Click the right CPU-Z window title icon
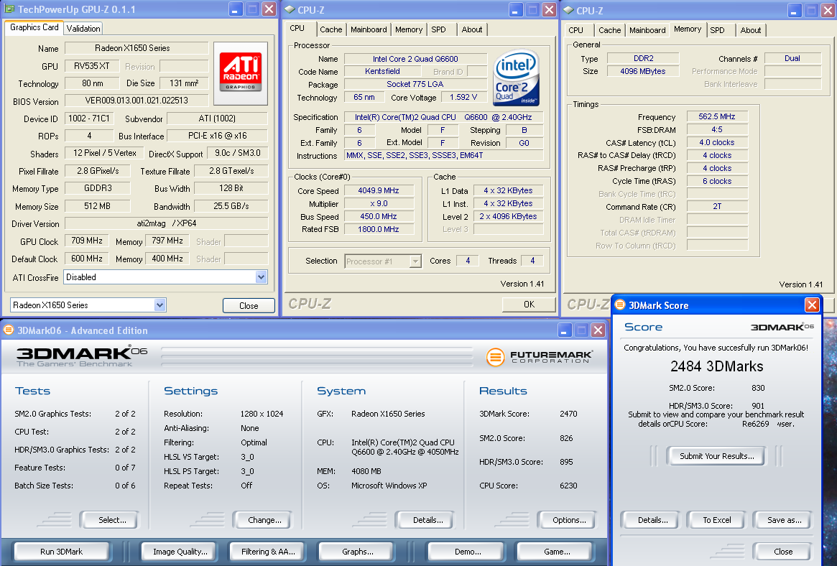The height and width of the screenshot is (566, 837). 568,10
